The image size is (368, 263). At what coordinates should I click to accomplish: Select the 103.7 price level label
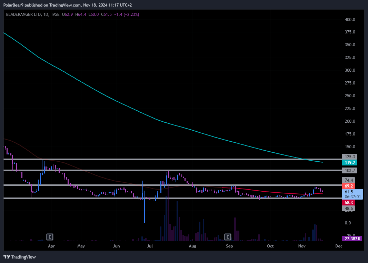point(350,171)
